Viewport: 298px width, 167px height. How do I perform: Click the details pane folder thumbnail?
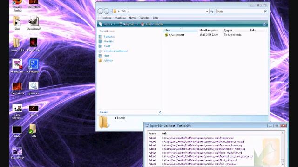tap(104, 122)
